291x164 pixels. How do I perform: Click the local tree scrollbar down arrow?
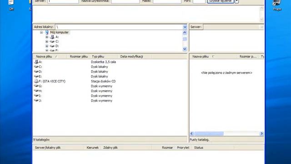pyautogui.click(x=185, y=49)
